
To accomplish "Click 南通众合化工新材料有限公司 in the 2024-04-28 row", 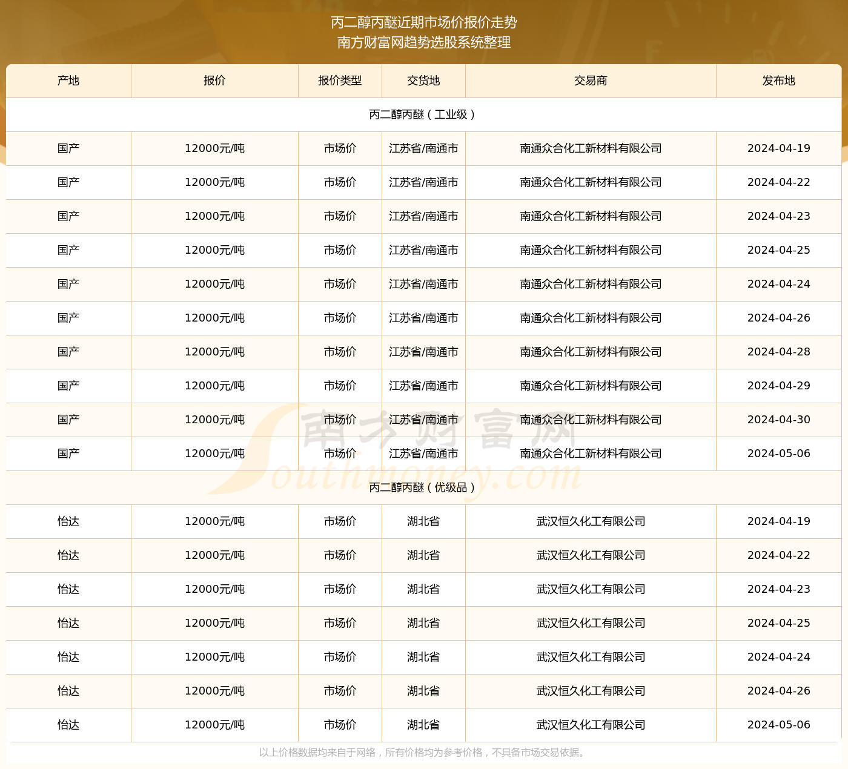I will [591, 352].
